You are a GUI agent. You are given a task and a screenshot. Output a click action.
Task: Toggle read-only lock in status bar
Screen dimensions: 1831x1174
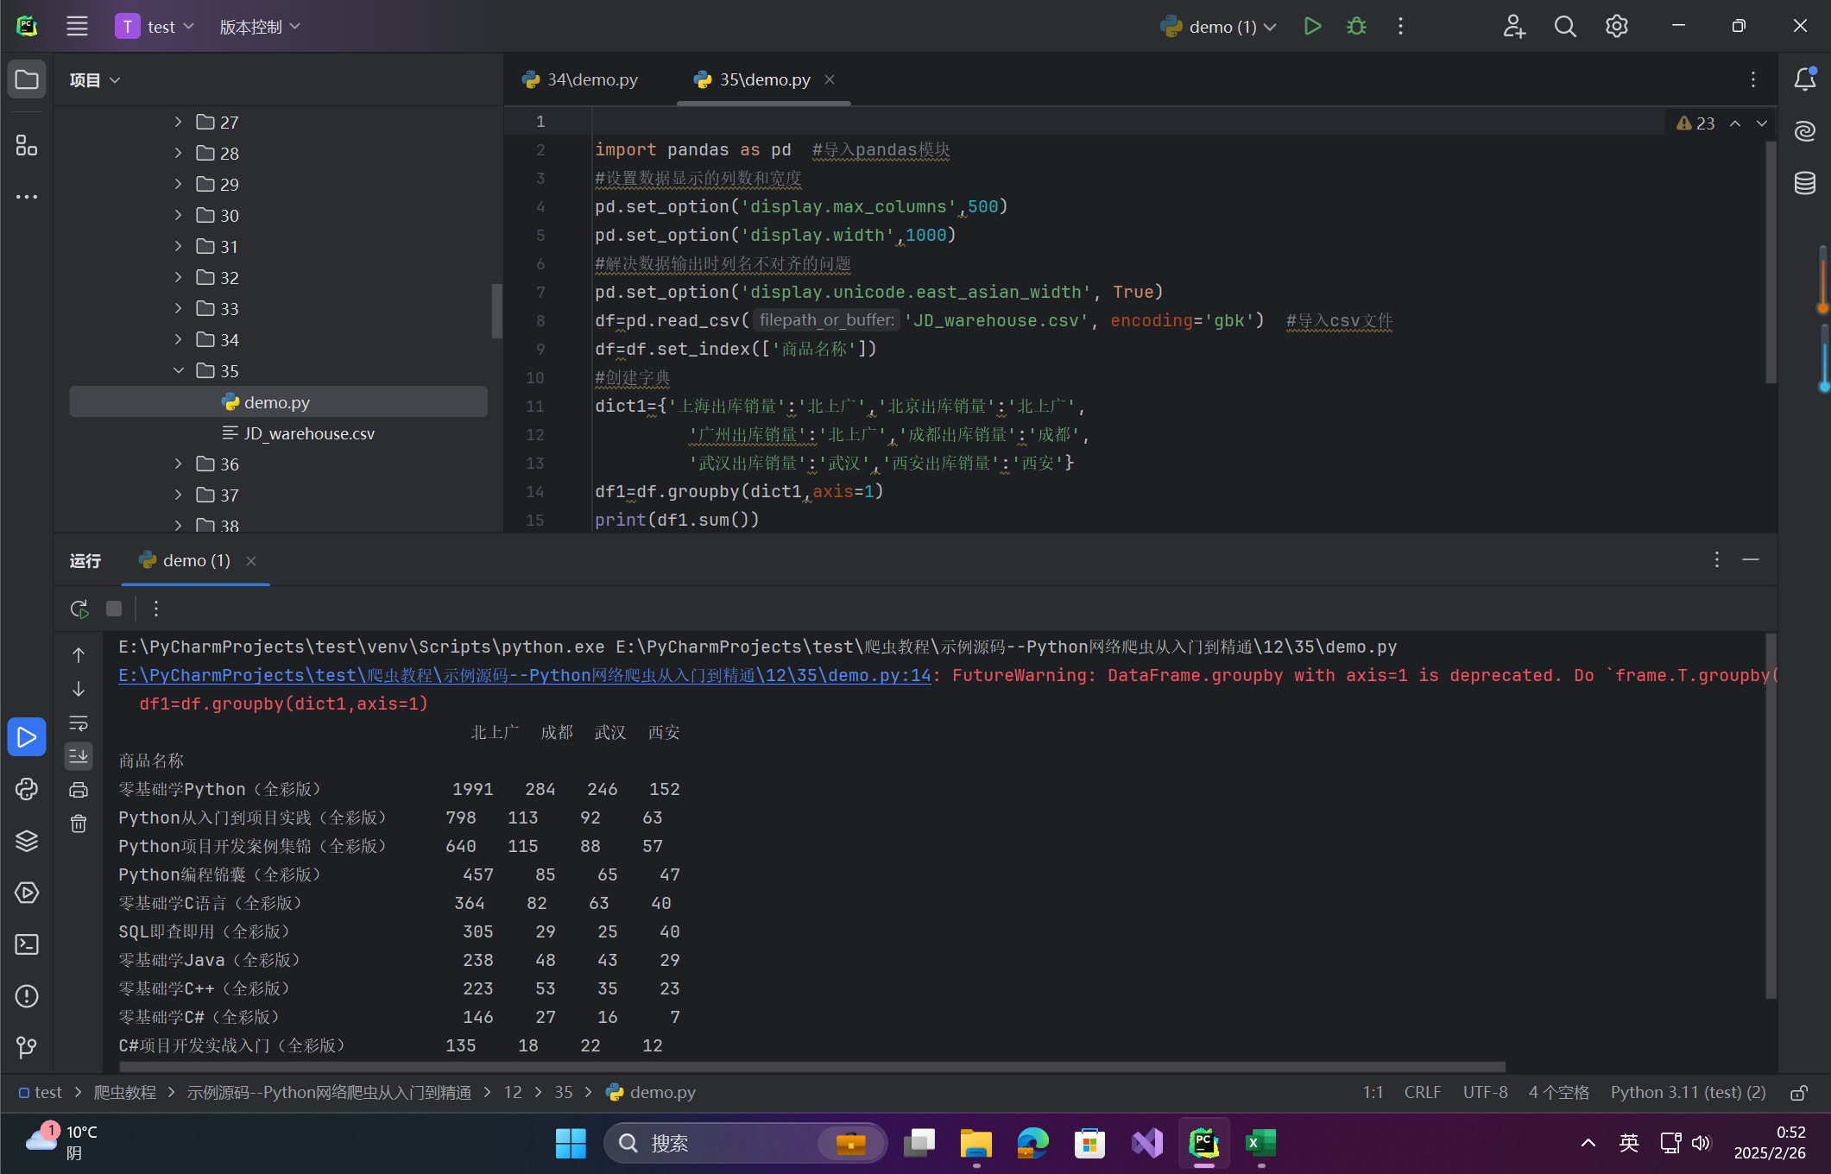(x=1799, y=1093)
